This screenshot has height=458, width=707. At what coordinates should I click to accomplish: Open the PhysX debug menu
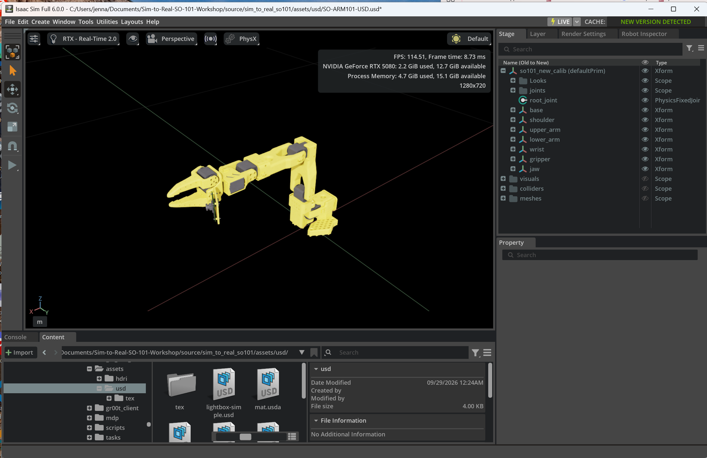tap(241, 39)
